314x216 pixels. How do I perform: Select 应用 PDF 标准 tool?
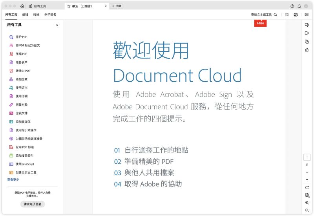click(x=22, y=147)
